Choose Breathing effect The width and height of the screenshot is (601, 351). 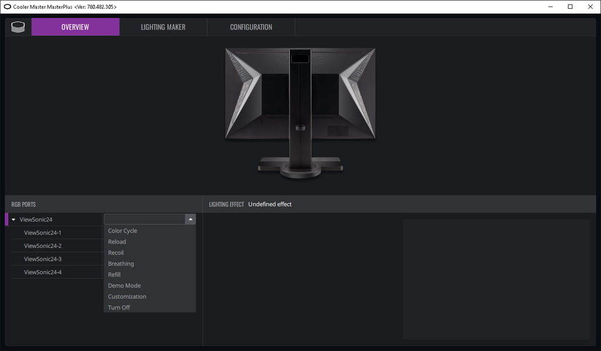pos(149,263)
